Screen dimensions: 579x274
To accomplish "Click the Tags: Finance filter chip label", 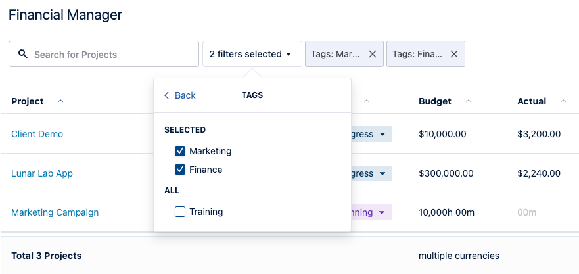I will [x=417, y=54].
